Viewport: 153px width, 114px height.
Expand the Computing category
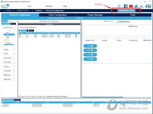[9, 71]
